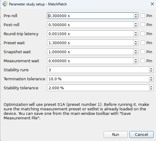Screen dimensions: 156x141
Task: Tick Pin next to Round-trip latency
Action: [143, 34]
